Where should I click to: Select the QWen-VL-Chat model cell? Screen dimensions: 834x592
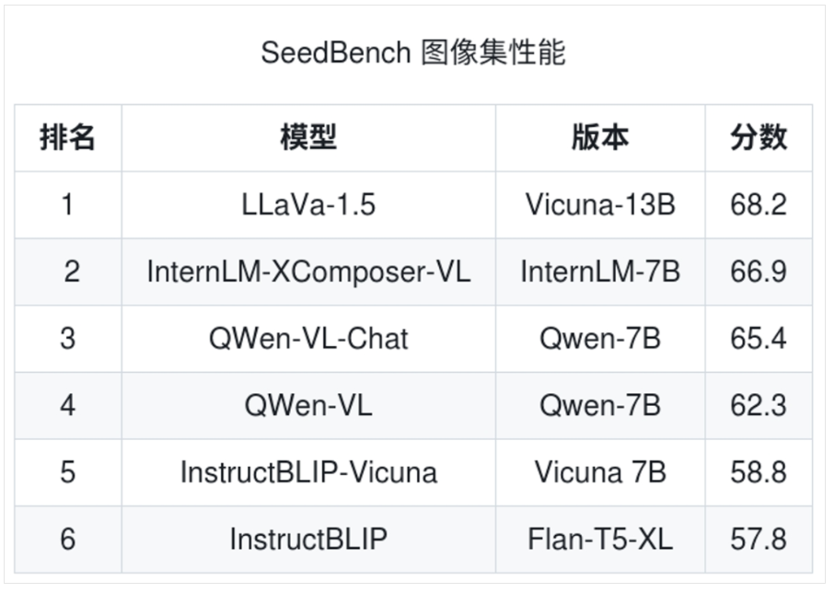pos(308,338)
